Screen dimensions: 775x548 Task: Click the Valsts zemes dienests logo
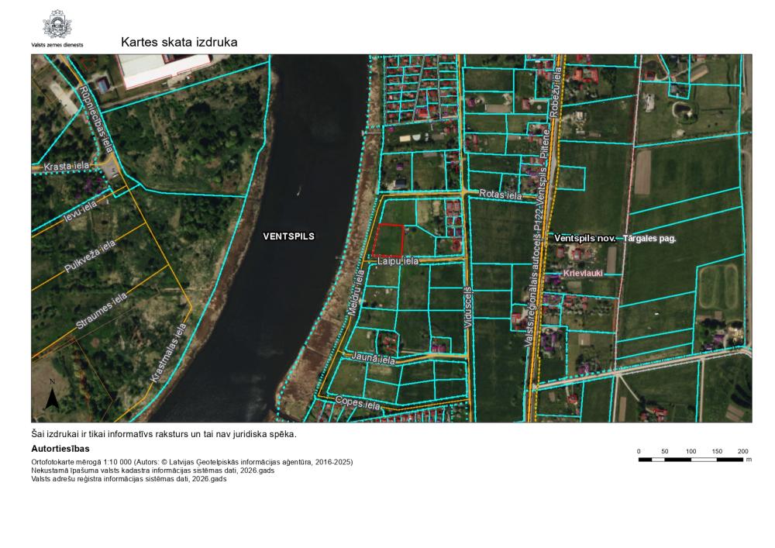pyautogui.click(x=58, y=26)
